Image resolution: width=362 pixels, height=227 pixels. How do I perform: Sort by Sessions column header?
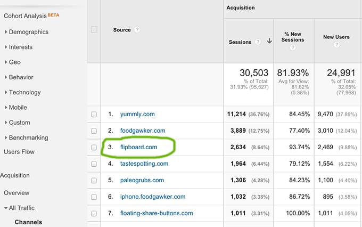(x=240, y=42)
